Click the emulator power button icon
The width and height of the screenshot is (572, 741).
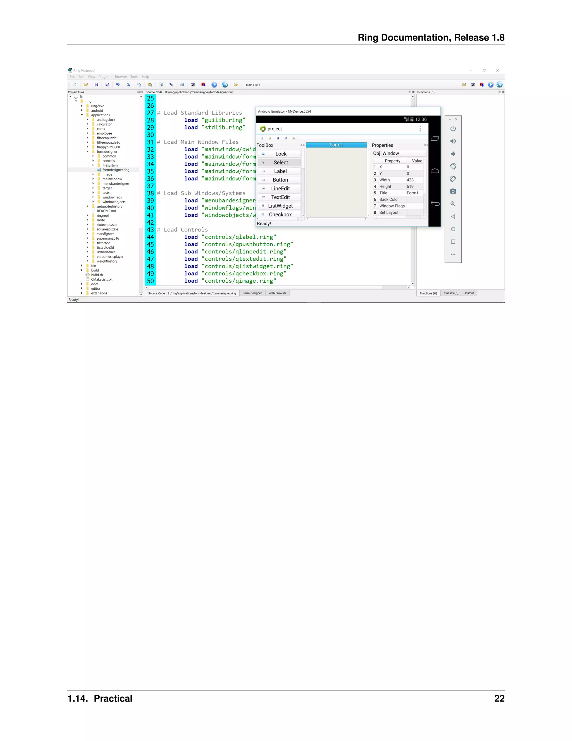tap(453, 129)
